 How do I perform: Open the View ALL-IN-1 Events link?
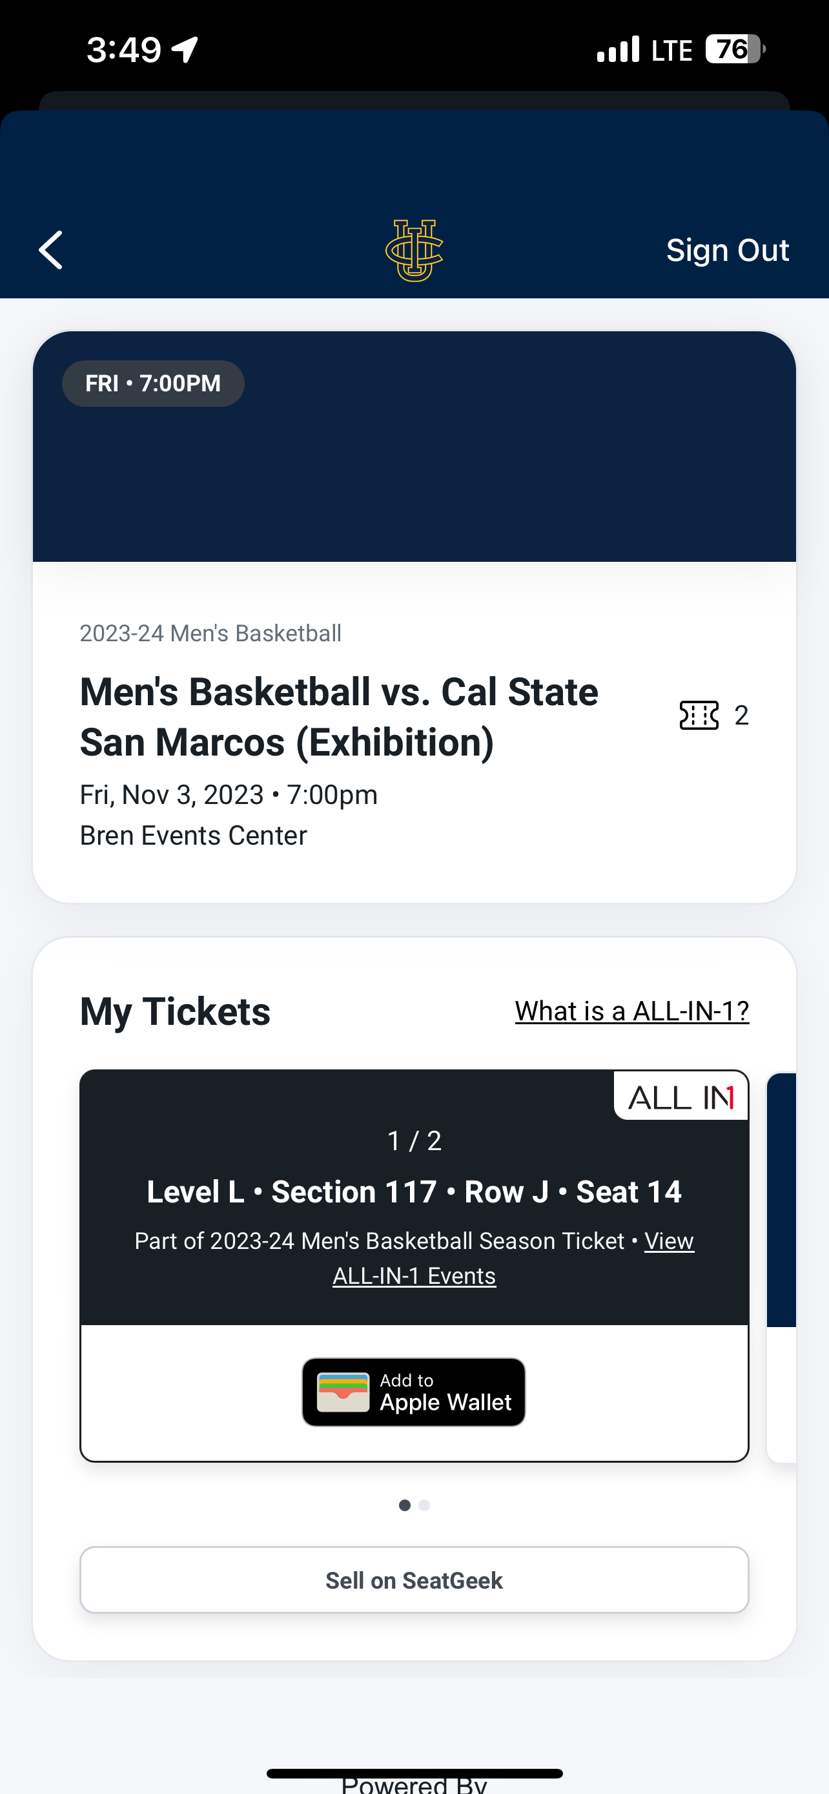[x=415, y=1276]
